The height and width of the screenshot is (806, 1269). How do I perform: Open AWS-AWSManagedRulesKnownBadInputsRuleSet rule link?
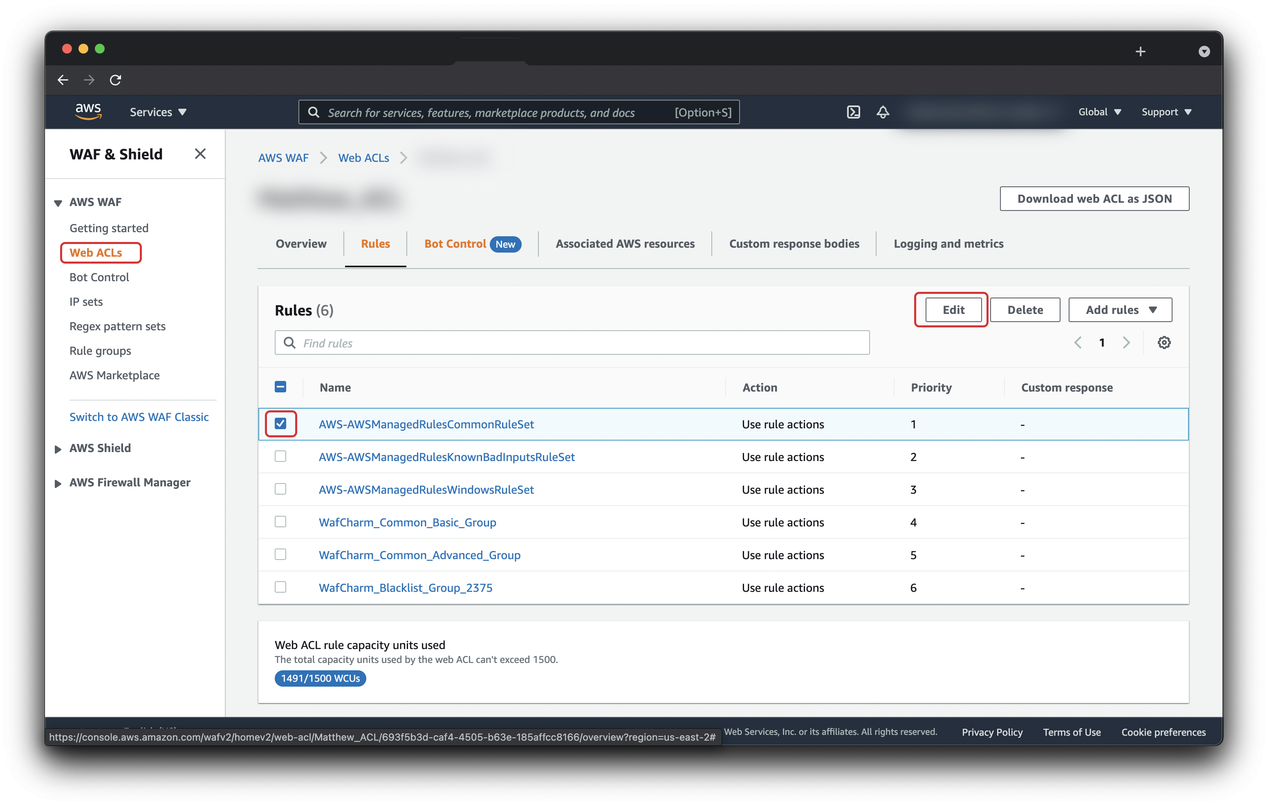(x=446, y=457)
